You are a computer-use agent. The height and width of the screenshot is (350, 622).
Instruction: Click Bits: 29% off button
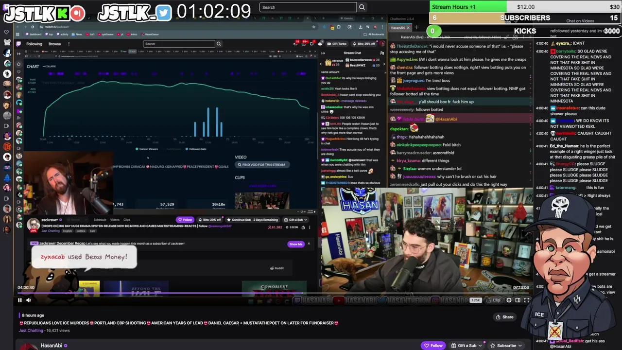point(210,220)
